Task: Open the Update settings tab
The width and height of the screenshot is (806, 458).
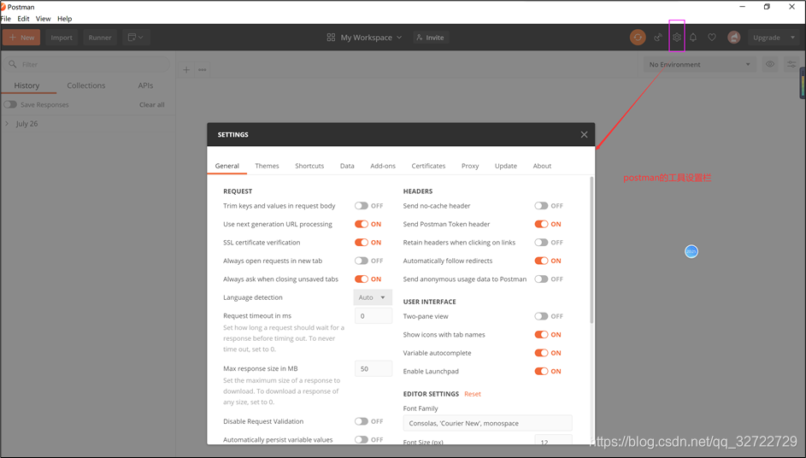Action: click(x=506, y=166)
